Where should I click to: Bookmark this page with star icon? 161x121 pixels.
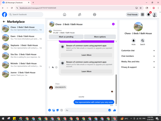(x=141, y=8)
